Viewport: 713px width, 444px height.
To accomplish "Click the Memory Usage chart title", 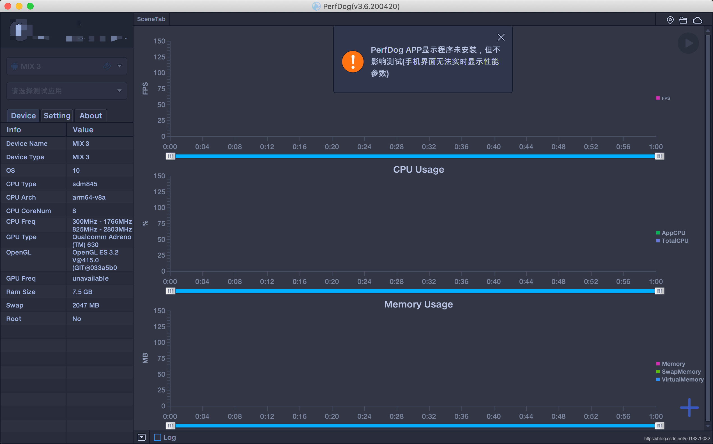I will click(x=418, y=304).
